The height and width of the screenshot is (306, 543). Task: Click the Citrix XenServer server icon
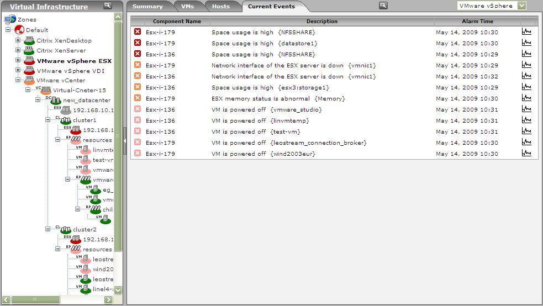point(29,50)
